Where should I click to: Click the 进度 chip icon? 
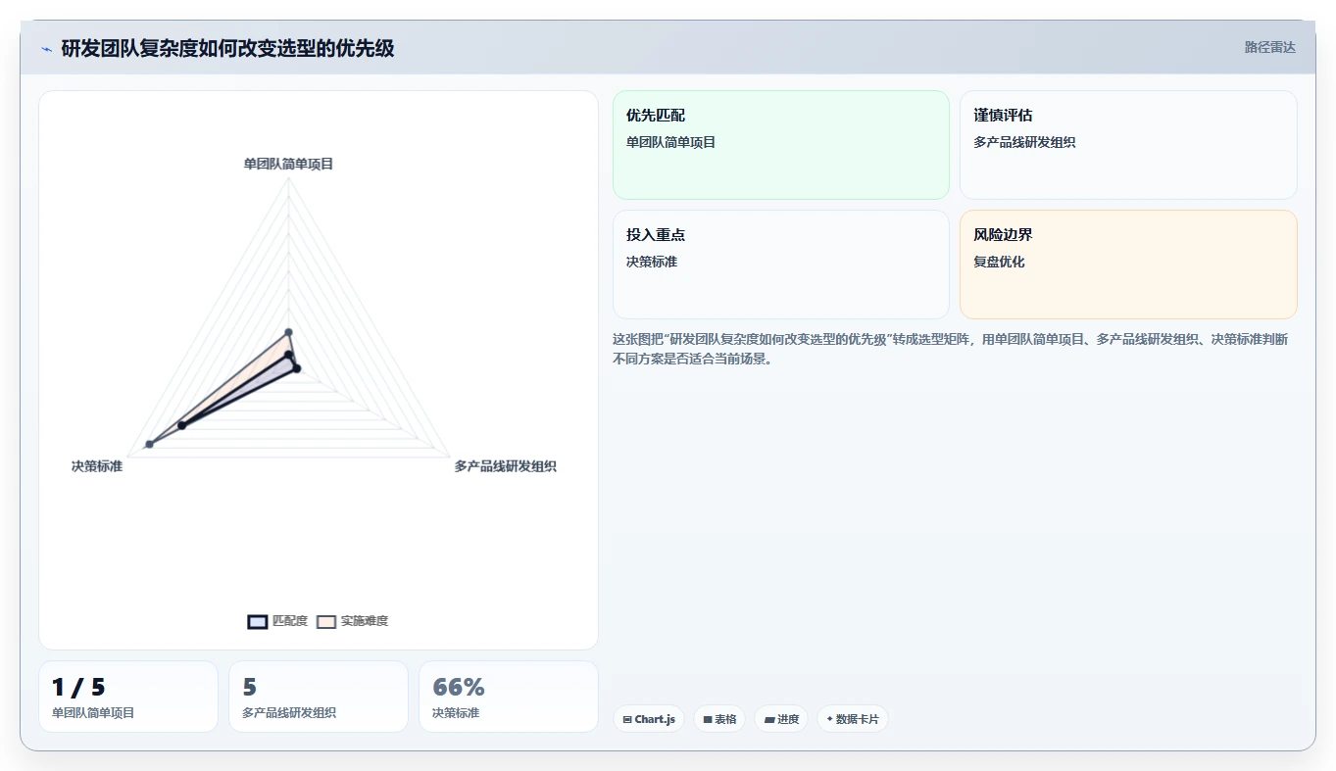(x=769, y=719)
